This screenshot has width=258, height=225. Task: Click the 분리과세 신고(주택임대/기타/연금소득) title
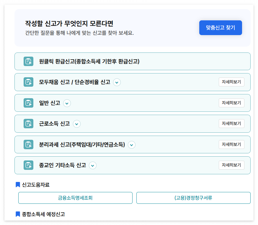(x=82, y=144)
